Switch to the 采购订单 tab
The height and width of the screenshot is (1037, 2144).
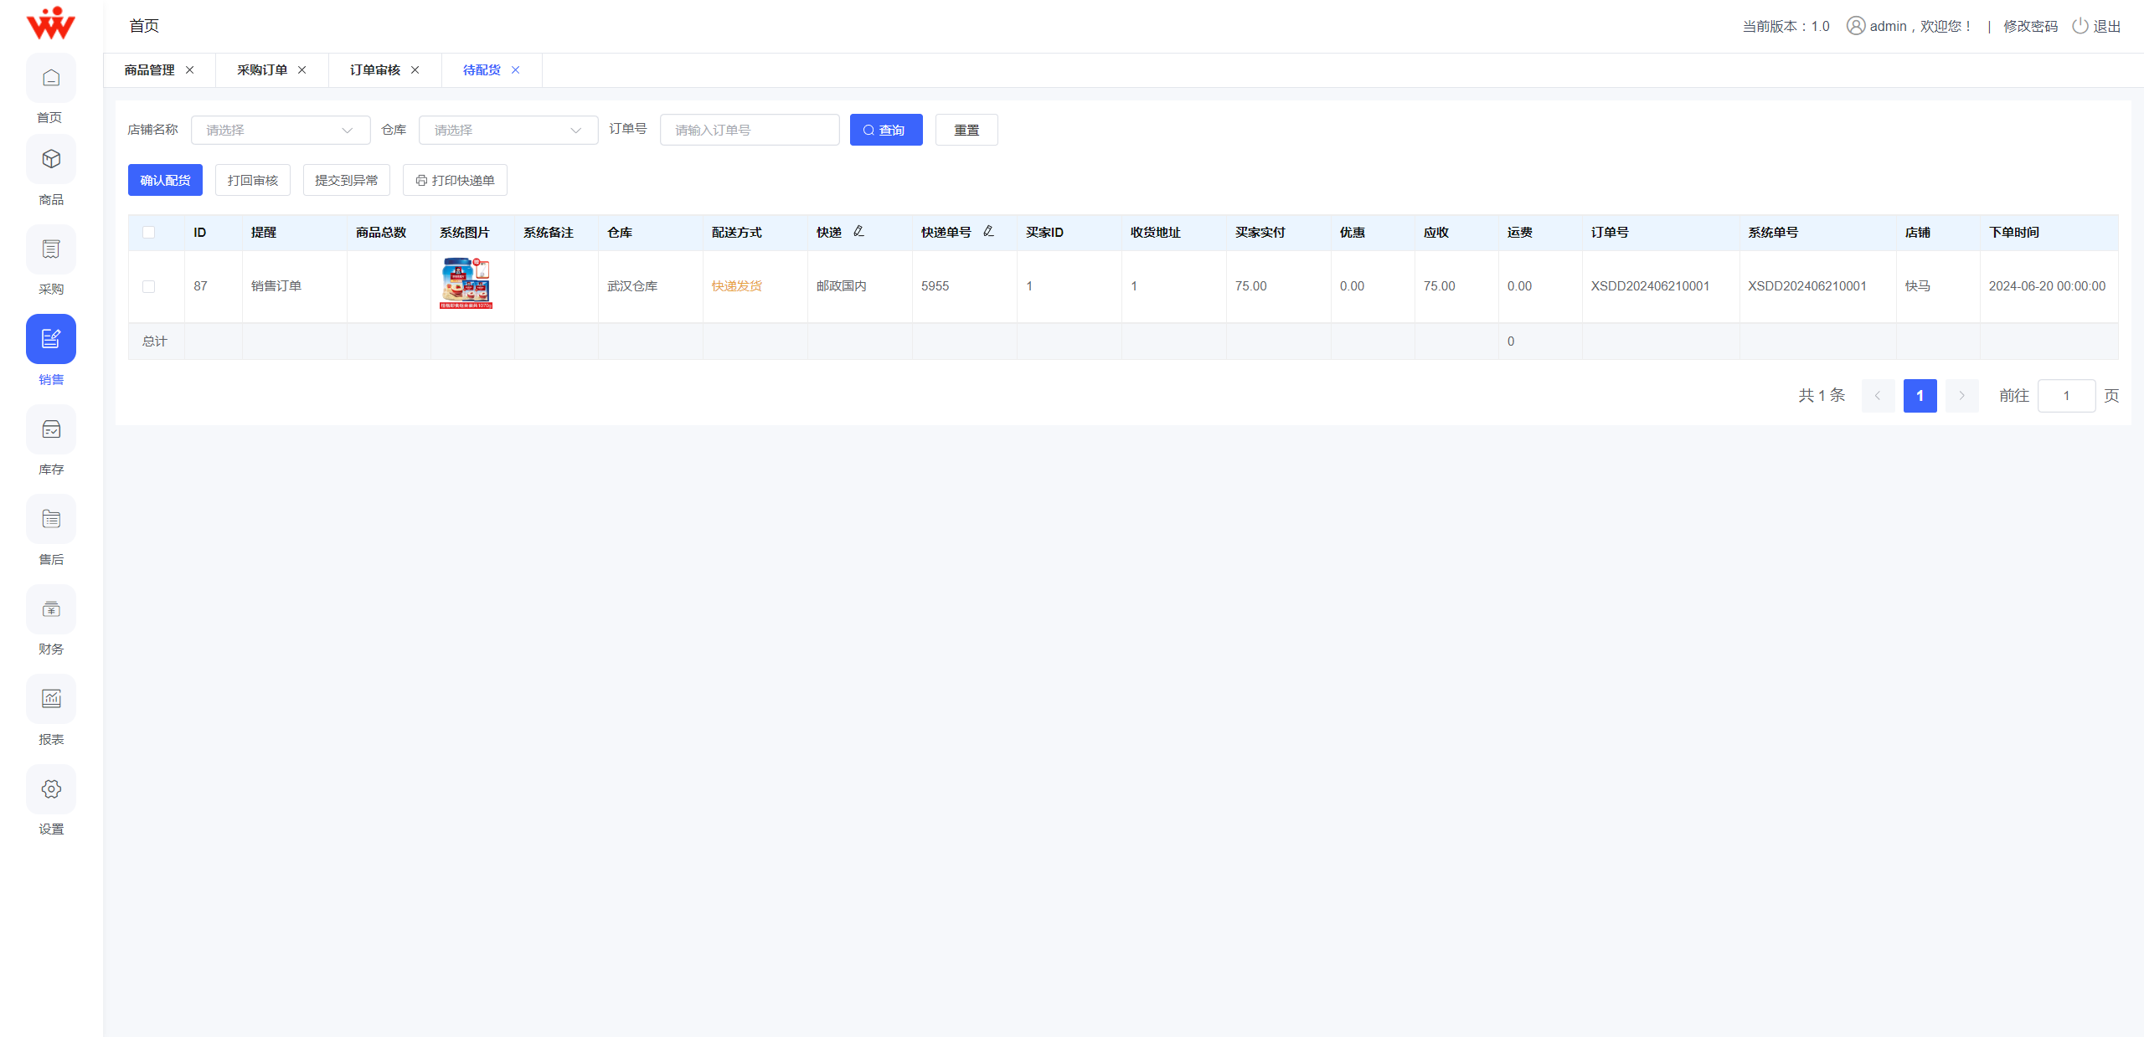point(262,70)
